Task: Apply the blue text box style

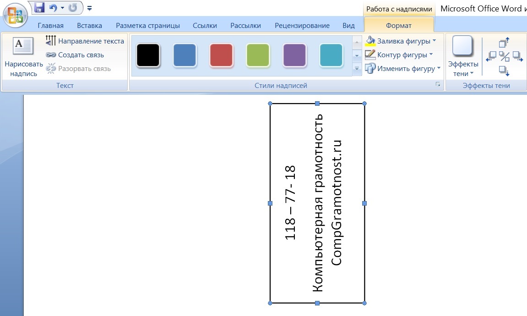Action: point(185,55)
